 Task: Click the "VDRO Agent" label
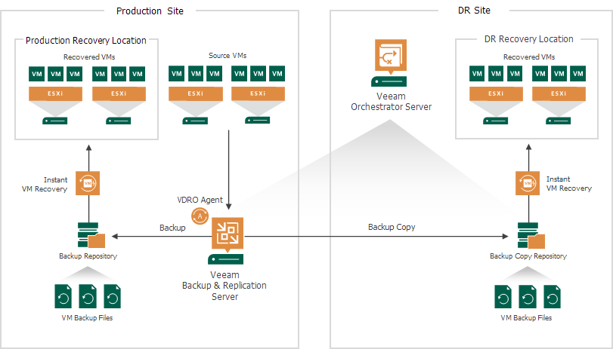pos(200,200)
